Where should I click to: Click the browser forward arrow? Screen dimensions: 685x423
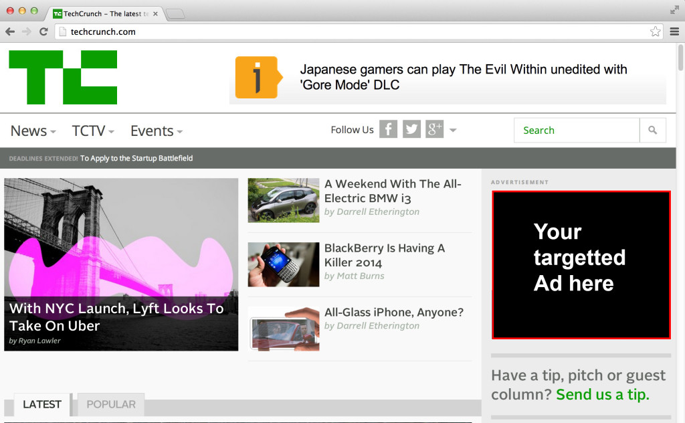pyautogui.click(x=27, y=31)
